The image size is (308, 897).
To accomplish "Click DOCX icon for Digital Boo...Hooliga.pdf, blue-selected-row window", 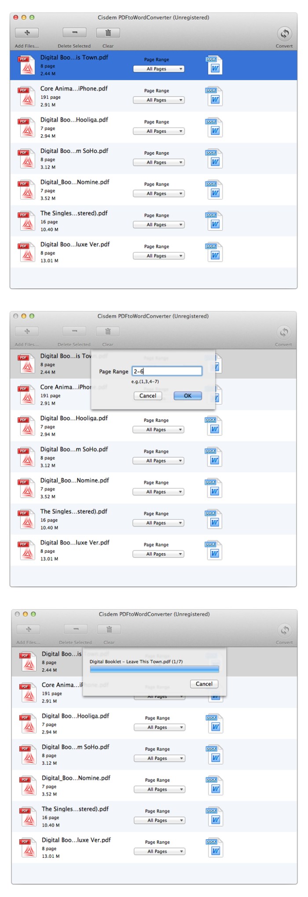I will click(214, 127).
